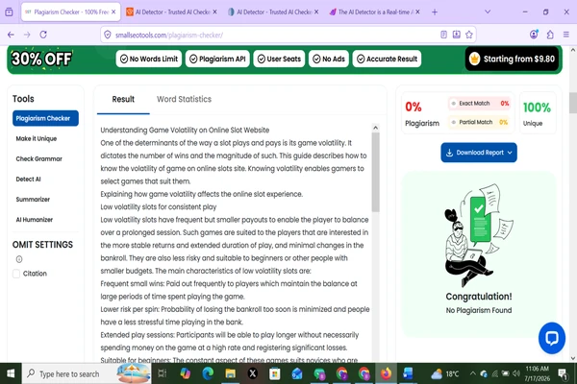Click the volume icon in system tray

515,373
